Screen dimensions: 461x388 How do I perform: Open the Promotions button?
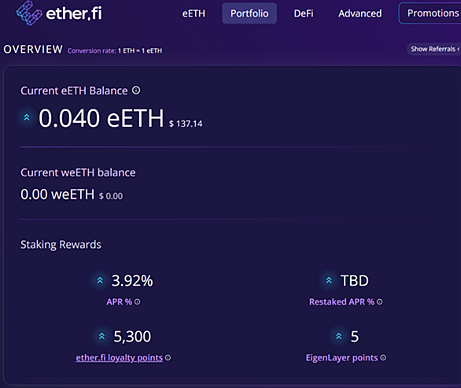[x=430, y=13]
